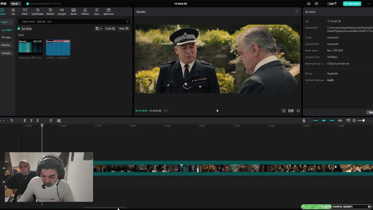Toggle lock on the main video track
373x210 pixels.
[x=4, y=168]
